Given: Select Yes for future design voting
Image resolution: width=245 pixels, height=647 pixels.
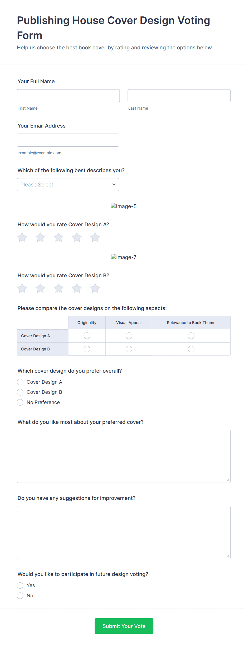Looking at the screenshot, I should click(x=20, y=585).
